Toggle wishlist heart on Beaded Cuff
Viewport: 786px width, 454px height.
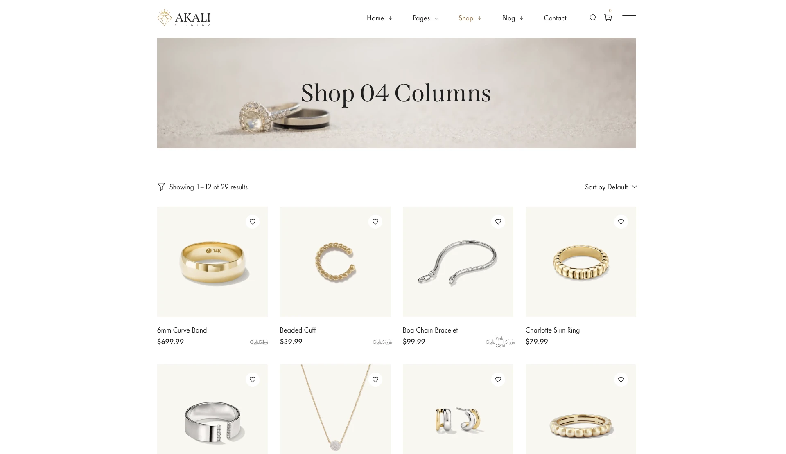pos(375,222)
